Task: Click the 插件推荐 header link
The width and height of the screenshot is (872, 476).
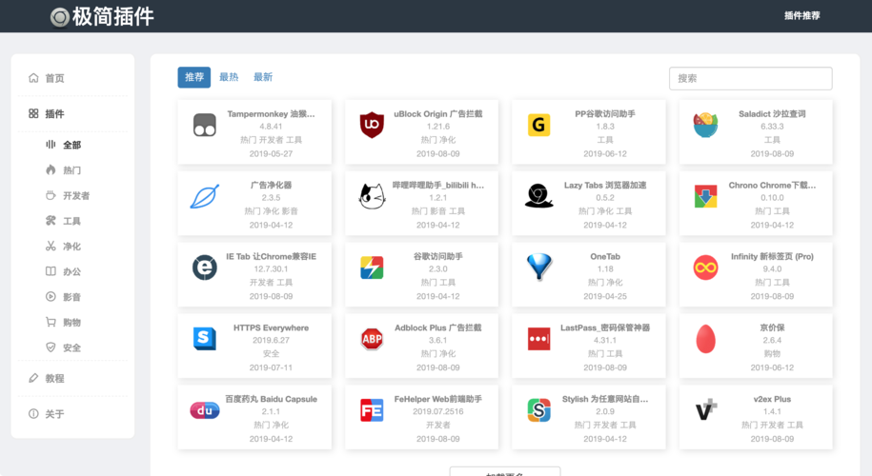Action: pyautogui.click(x=801, y=15)
